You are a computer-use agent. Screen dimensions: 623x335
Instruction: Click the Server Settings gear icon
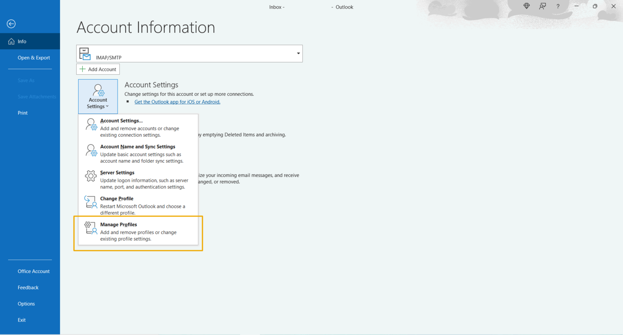pyautogui.click(x=90, y=176)
